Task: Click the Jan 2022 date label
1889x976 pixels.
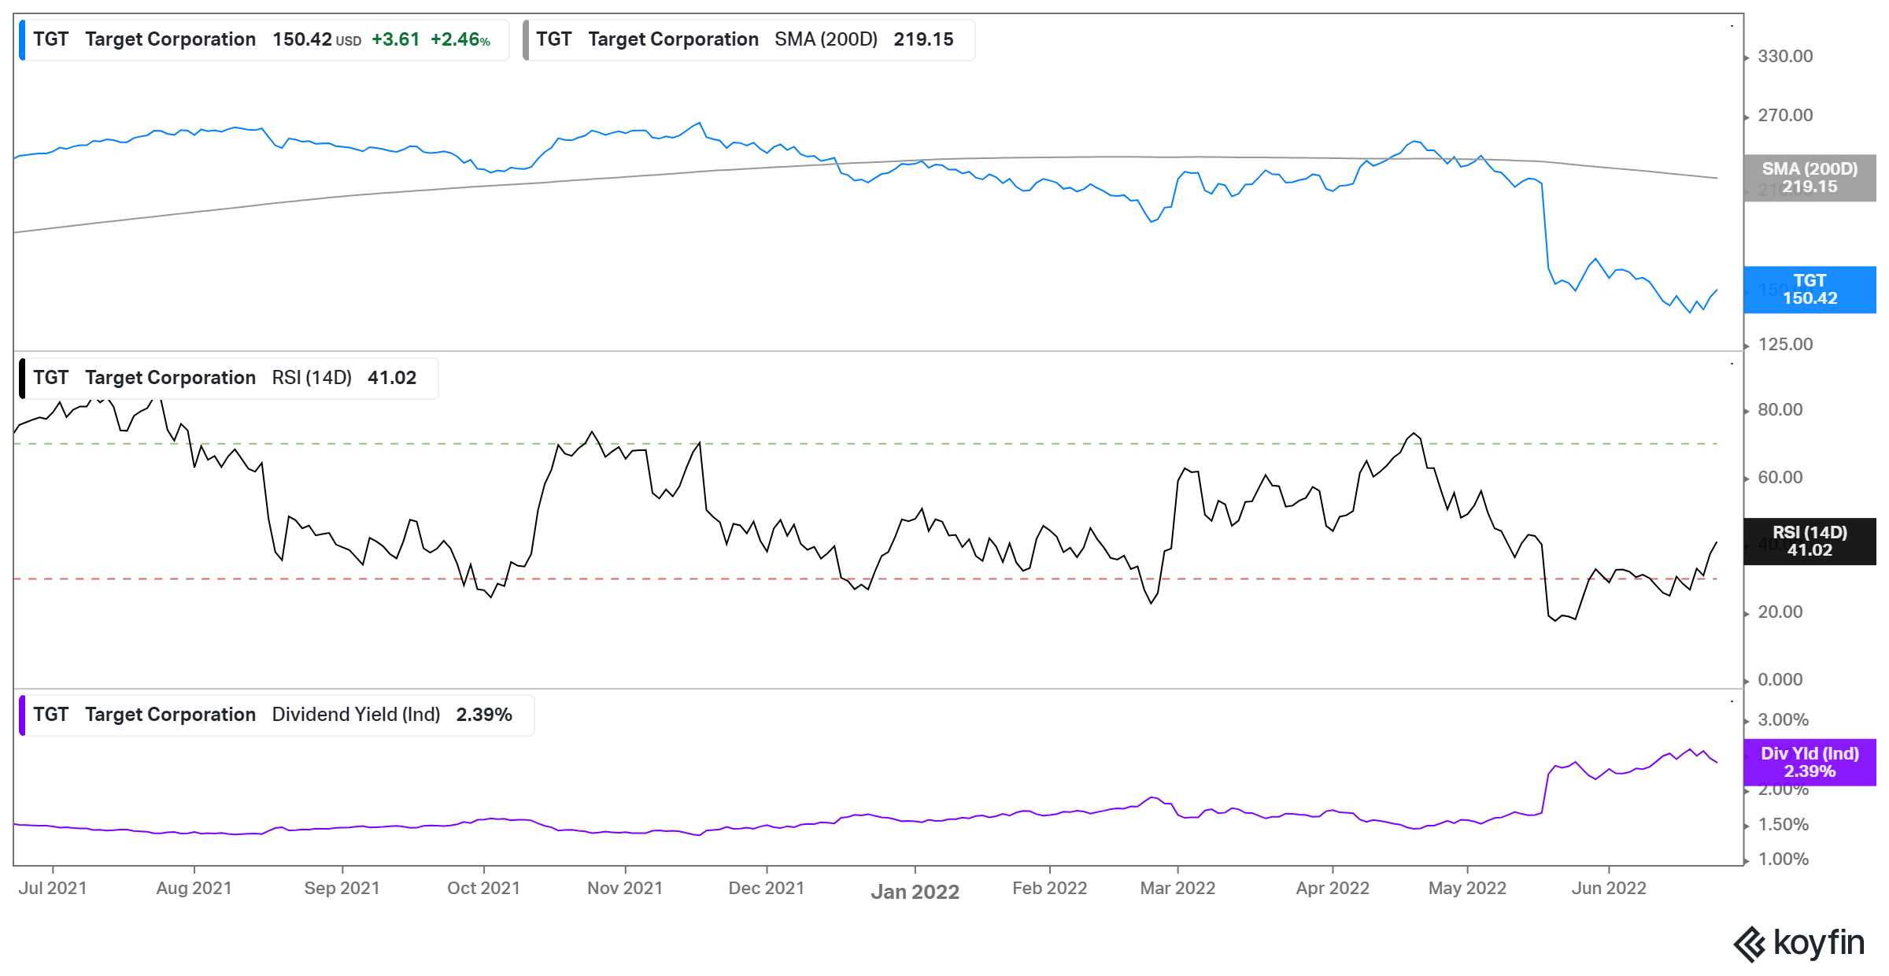Action: (915, 892)
